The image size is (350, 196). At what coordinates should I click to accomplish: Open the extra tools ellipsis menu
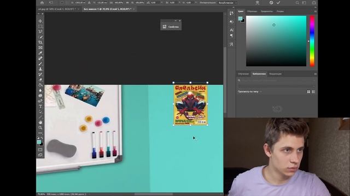coord(40,133)
